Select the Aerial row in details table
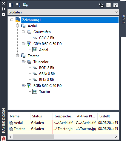Screen dimensions: 126x141 point(63,123)
